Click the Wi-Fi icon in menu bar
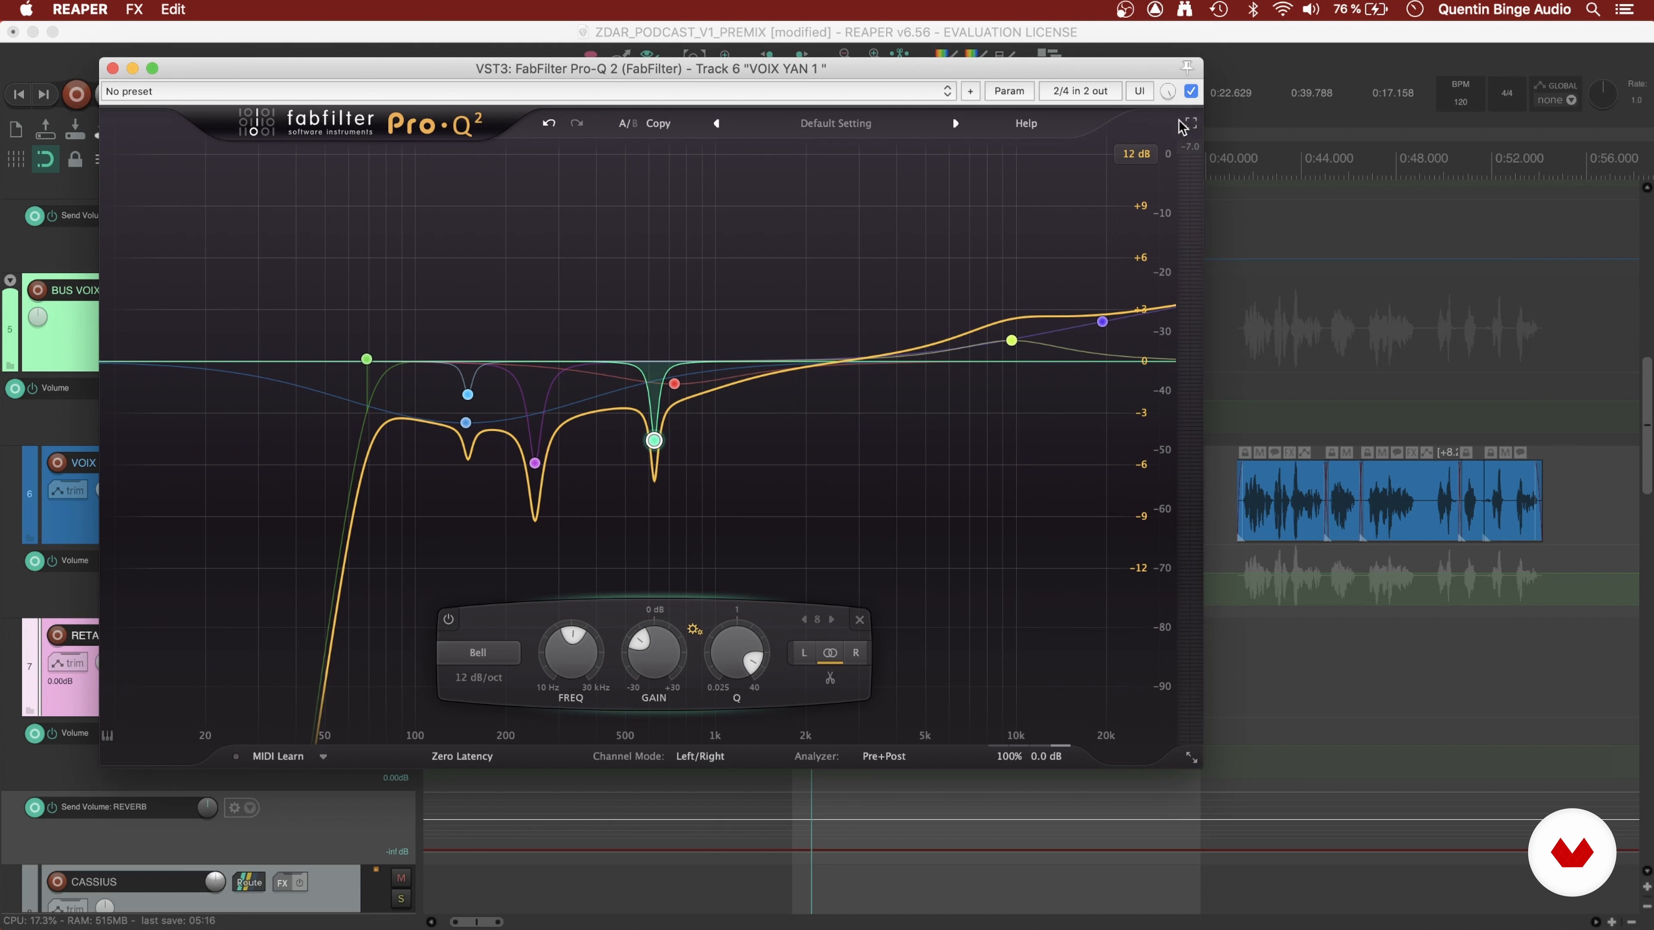The image size is (1654, 930). coord(1282,9)
